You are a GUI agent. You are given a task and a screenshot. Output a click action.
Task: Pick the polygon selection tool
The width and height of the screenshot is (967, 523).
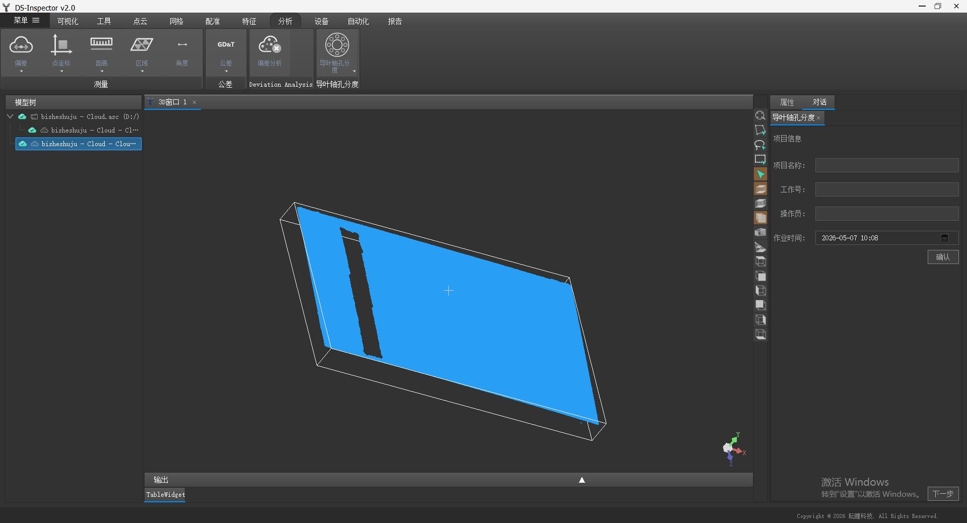(760, 130)
